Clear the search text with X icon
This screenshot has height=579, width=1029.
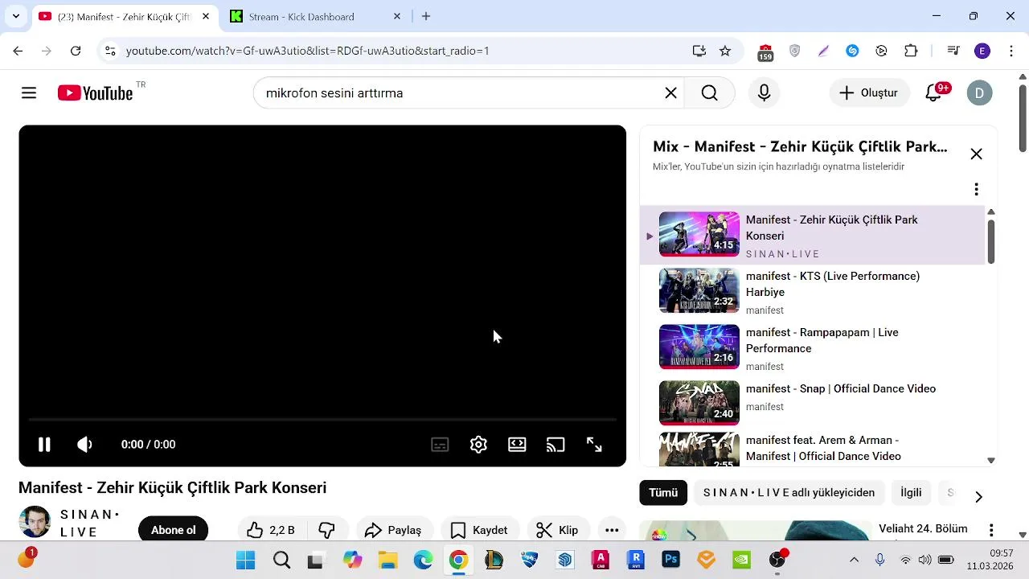pyautogui.click(x=670, y=93)
